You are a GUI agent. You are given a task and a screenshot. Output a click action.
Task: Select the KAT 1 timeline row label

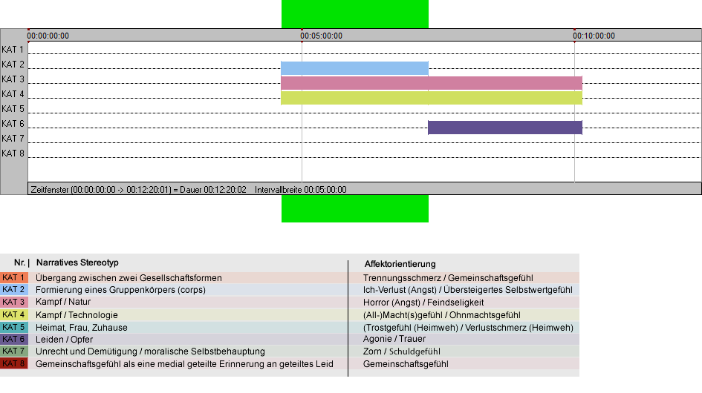(13, 50)
